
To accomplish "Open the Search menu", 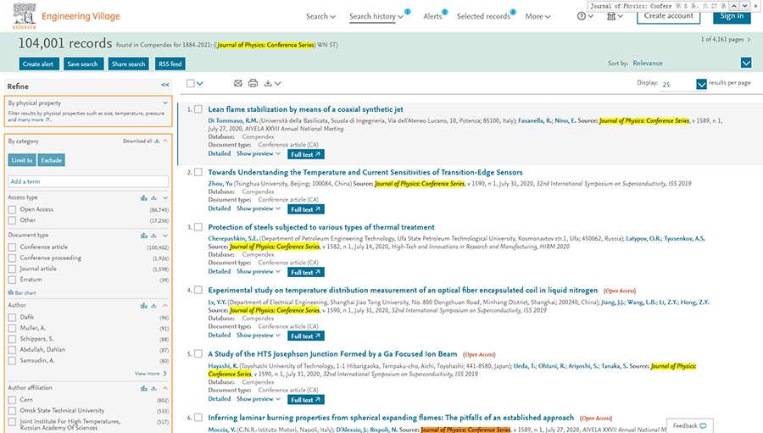I will click(x=320, y=16).
